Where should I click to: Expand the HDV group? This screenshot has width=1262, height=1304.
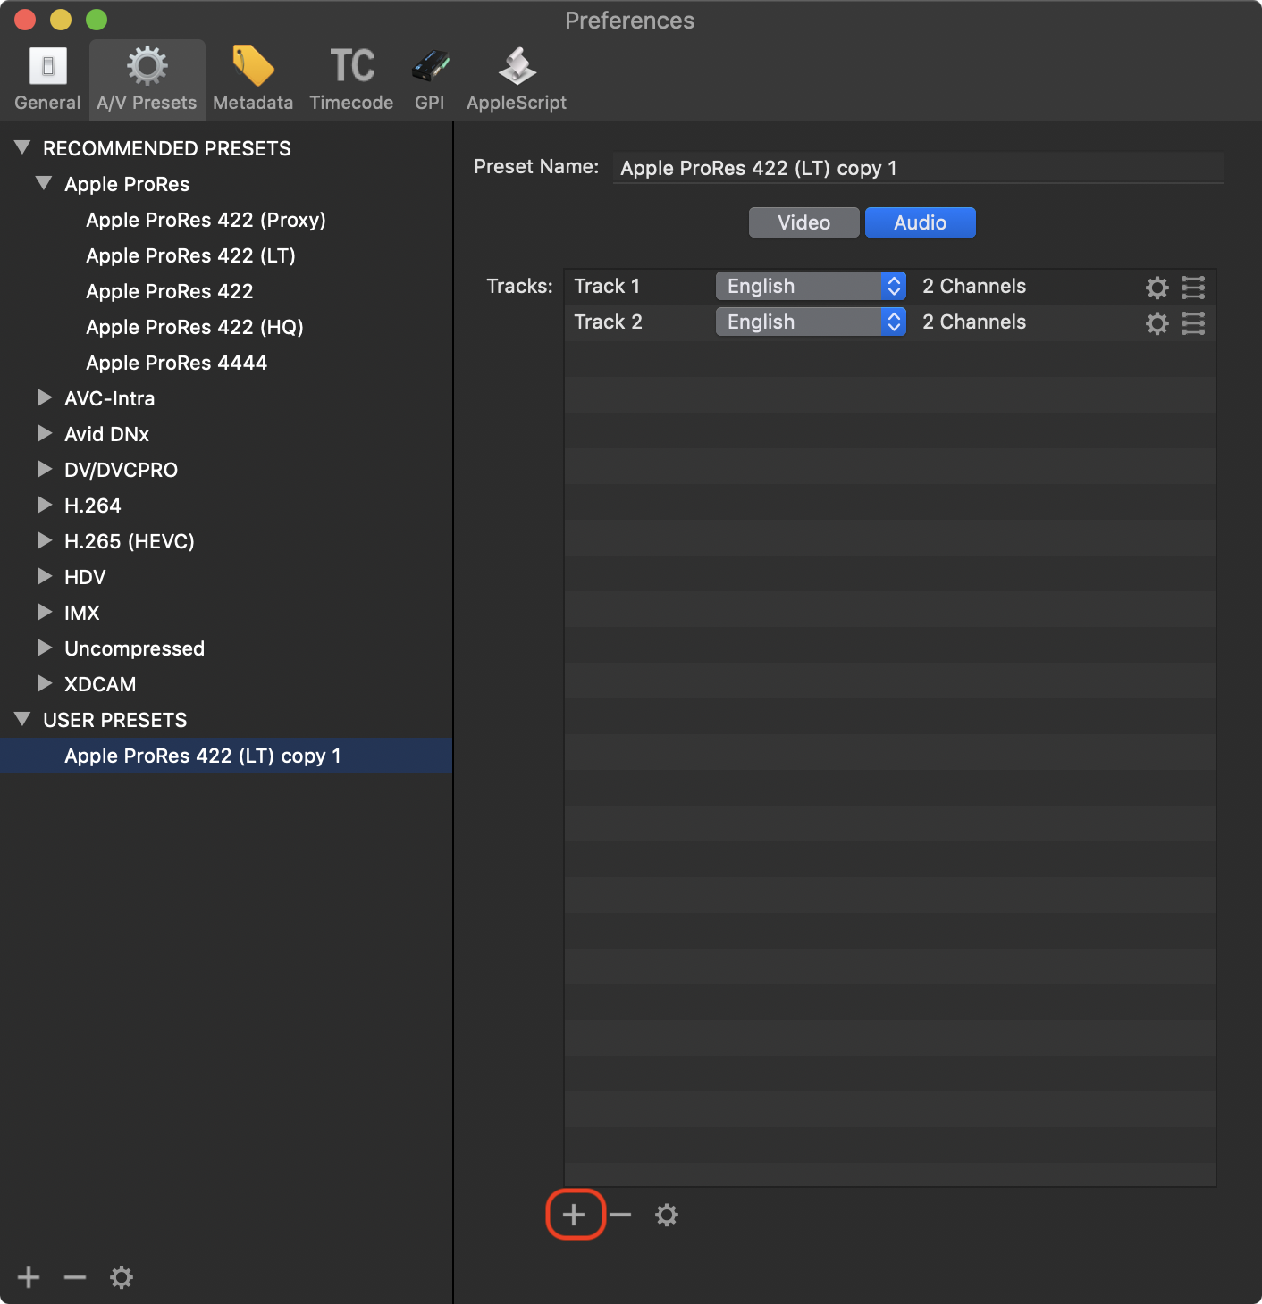coord(45,576)
